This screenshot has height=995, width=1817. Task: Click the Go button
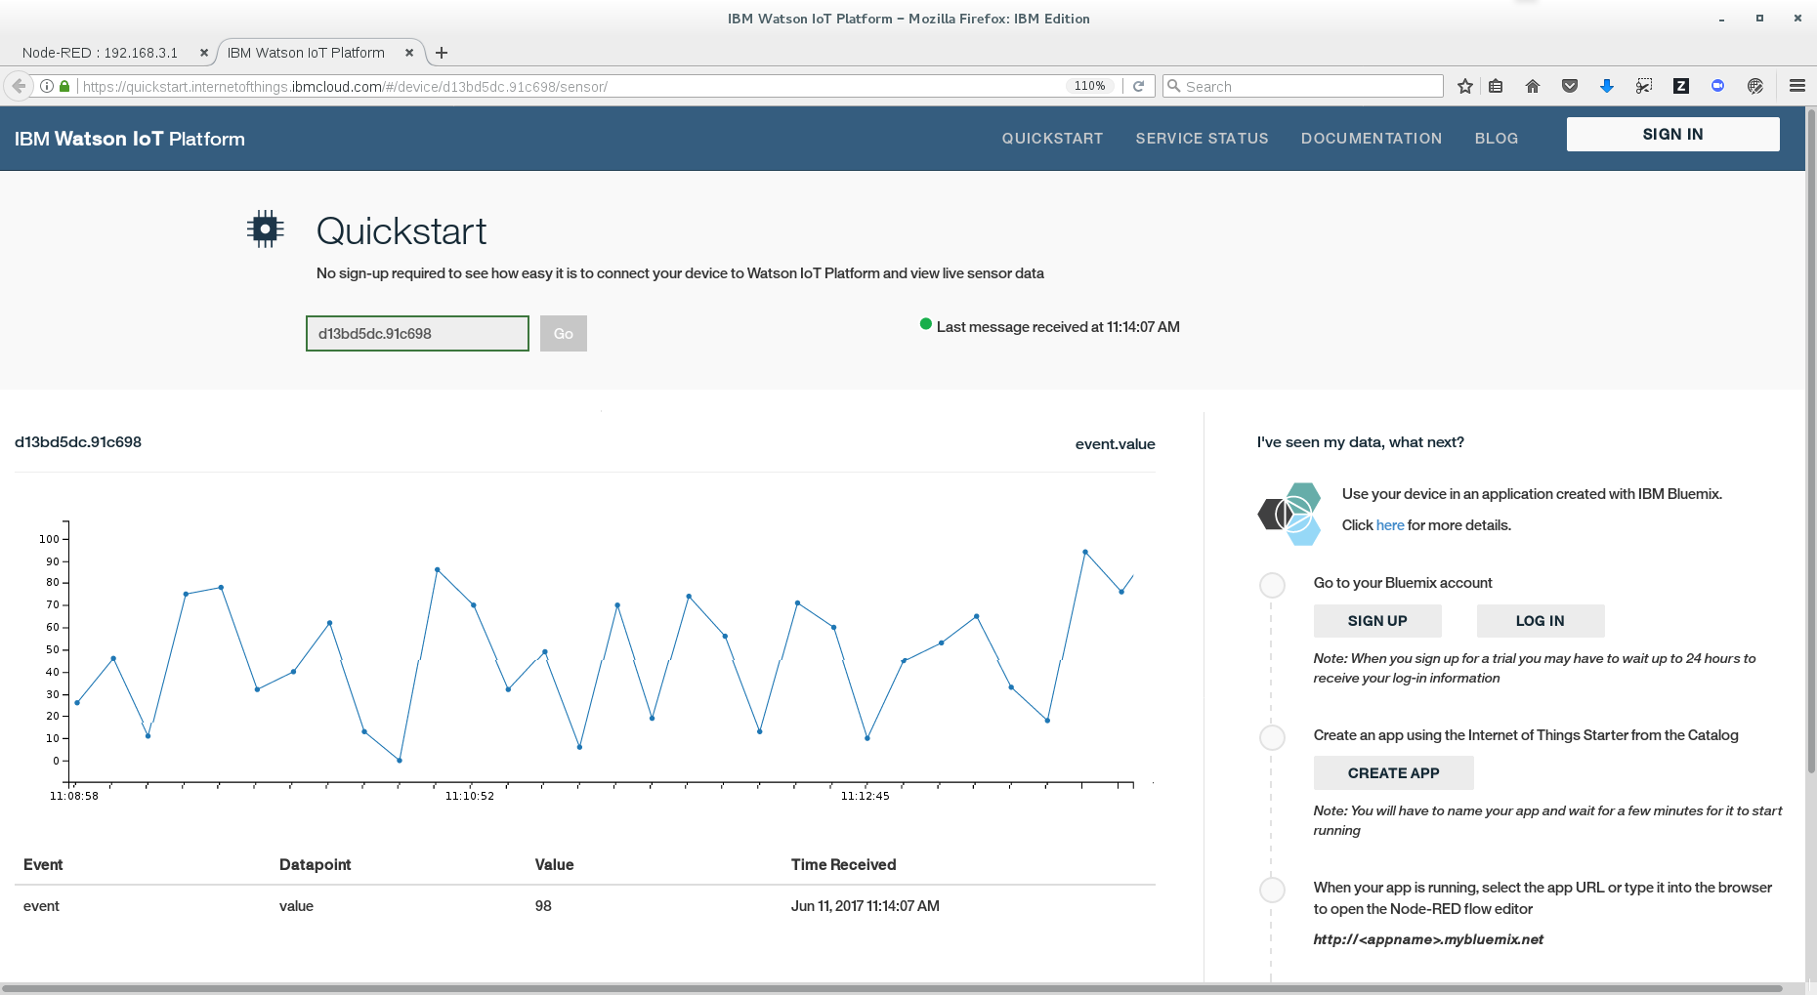564,333
